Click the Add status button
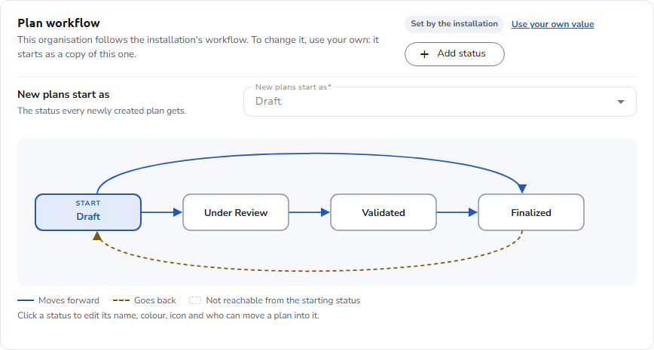 click(x=454, y=53)
